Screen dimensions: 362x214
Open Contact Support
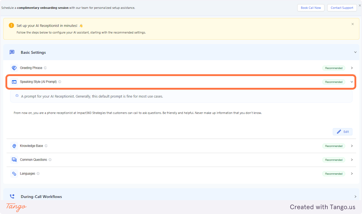click(x=342, y=8)
